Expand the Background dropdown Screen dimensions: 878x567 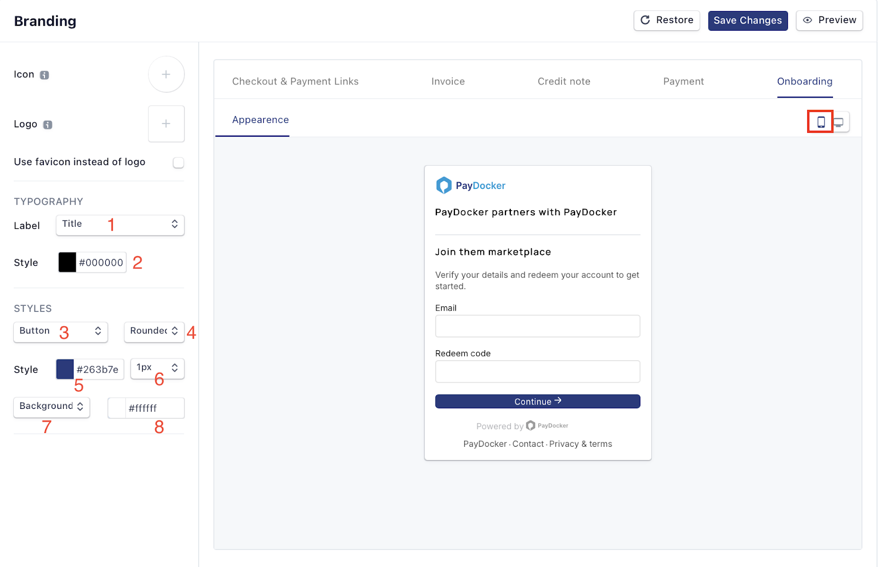pyautogui.click(x=52, y=407)
